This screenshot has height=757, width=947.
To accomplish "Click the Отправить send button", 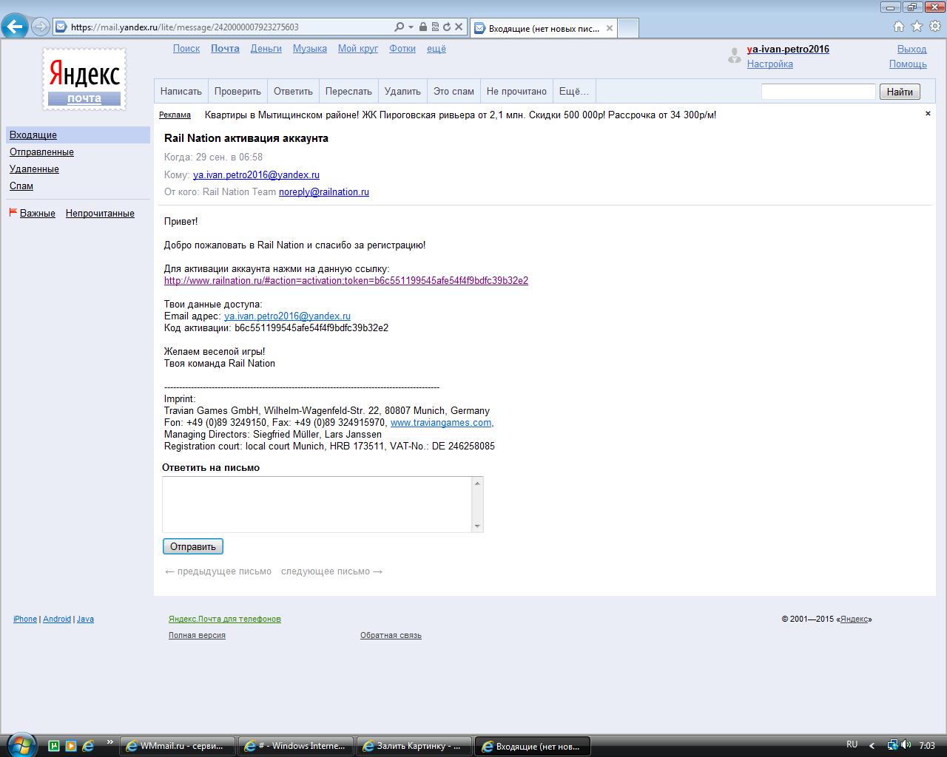I will 193,547.
